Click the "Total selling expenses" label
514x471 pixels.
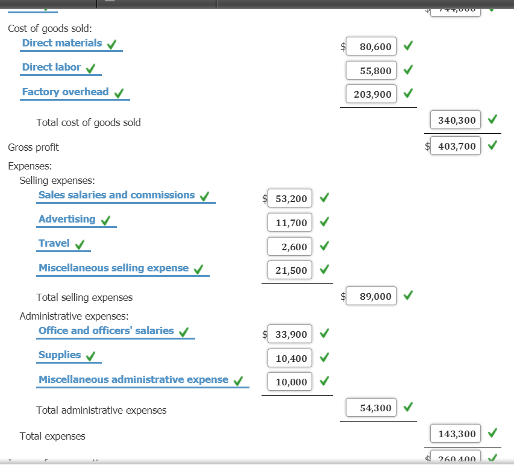84,297
